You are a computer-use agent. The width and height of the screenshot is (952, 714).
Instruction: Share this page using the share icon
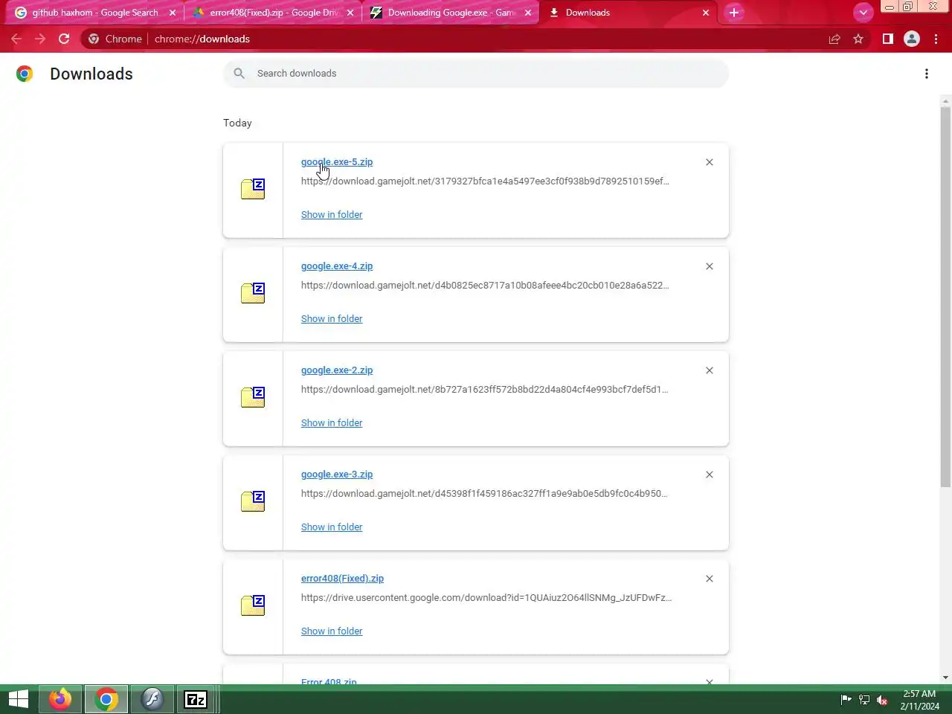(x=834, y=39)
